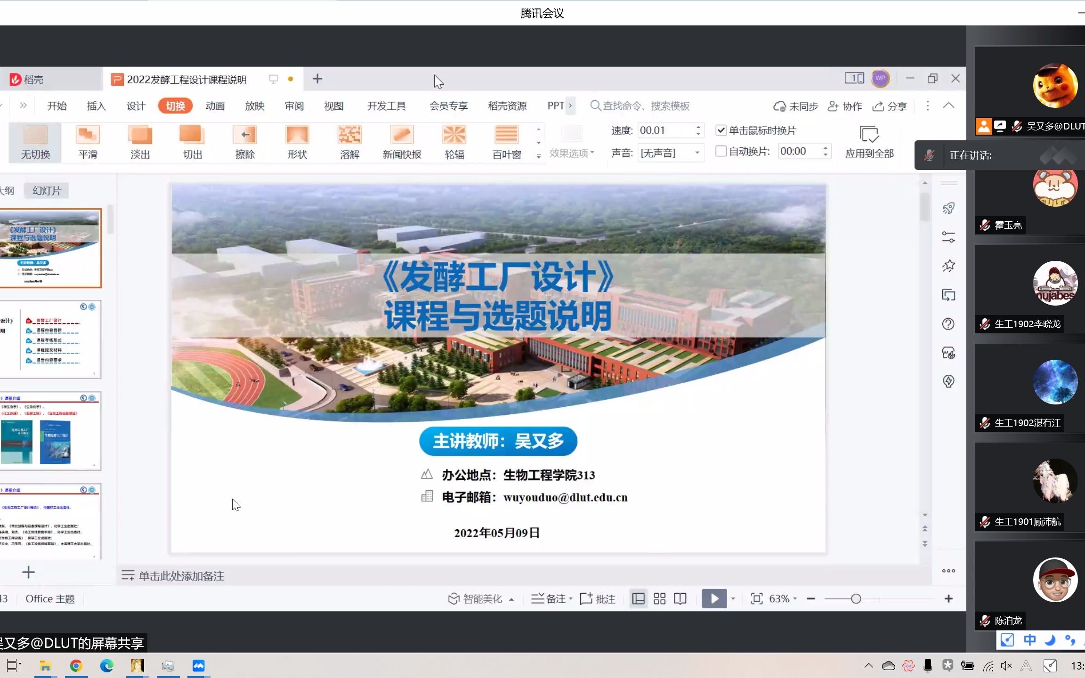1085x678 pixels.
Task: Click the 应用到全部 apply-to-all icon
Action: (869, 134)
